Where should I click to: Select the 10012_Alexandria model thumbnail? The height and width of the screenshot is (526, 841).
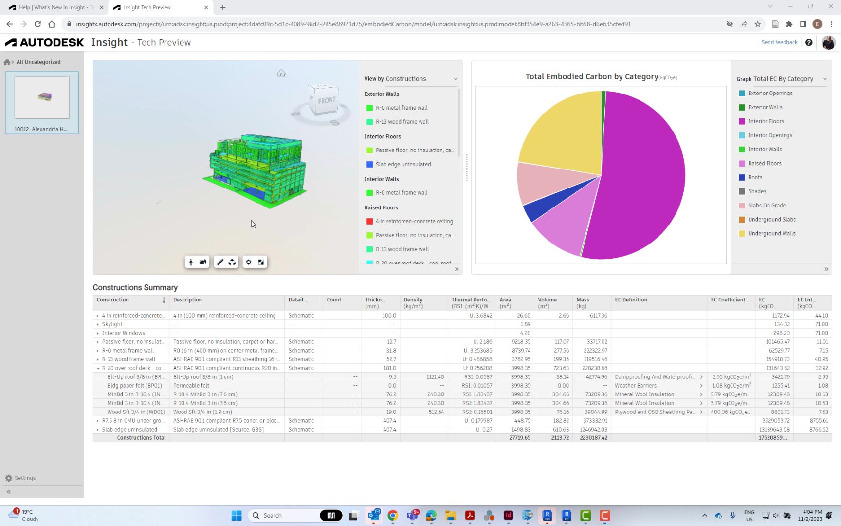(42, 98)
